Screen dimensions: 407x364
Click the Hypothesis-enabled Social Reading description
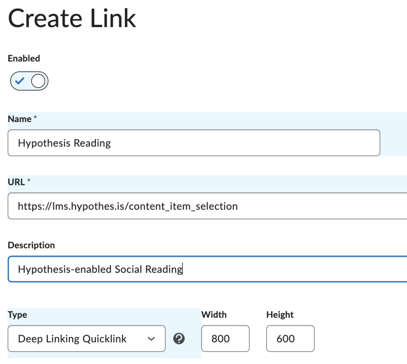99,269
